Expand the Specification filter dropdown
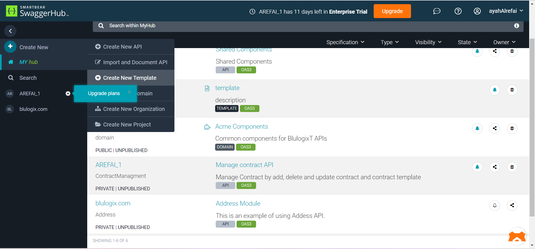This screenshot has width=535, height=249. point(345,42)
